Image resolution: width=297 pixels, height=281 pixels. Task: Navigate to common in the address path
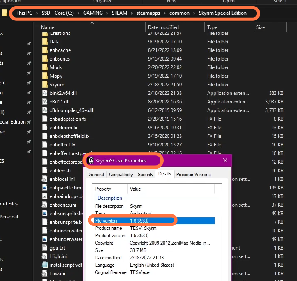click(179, 13)
